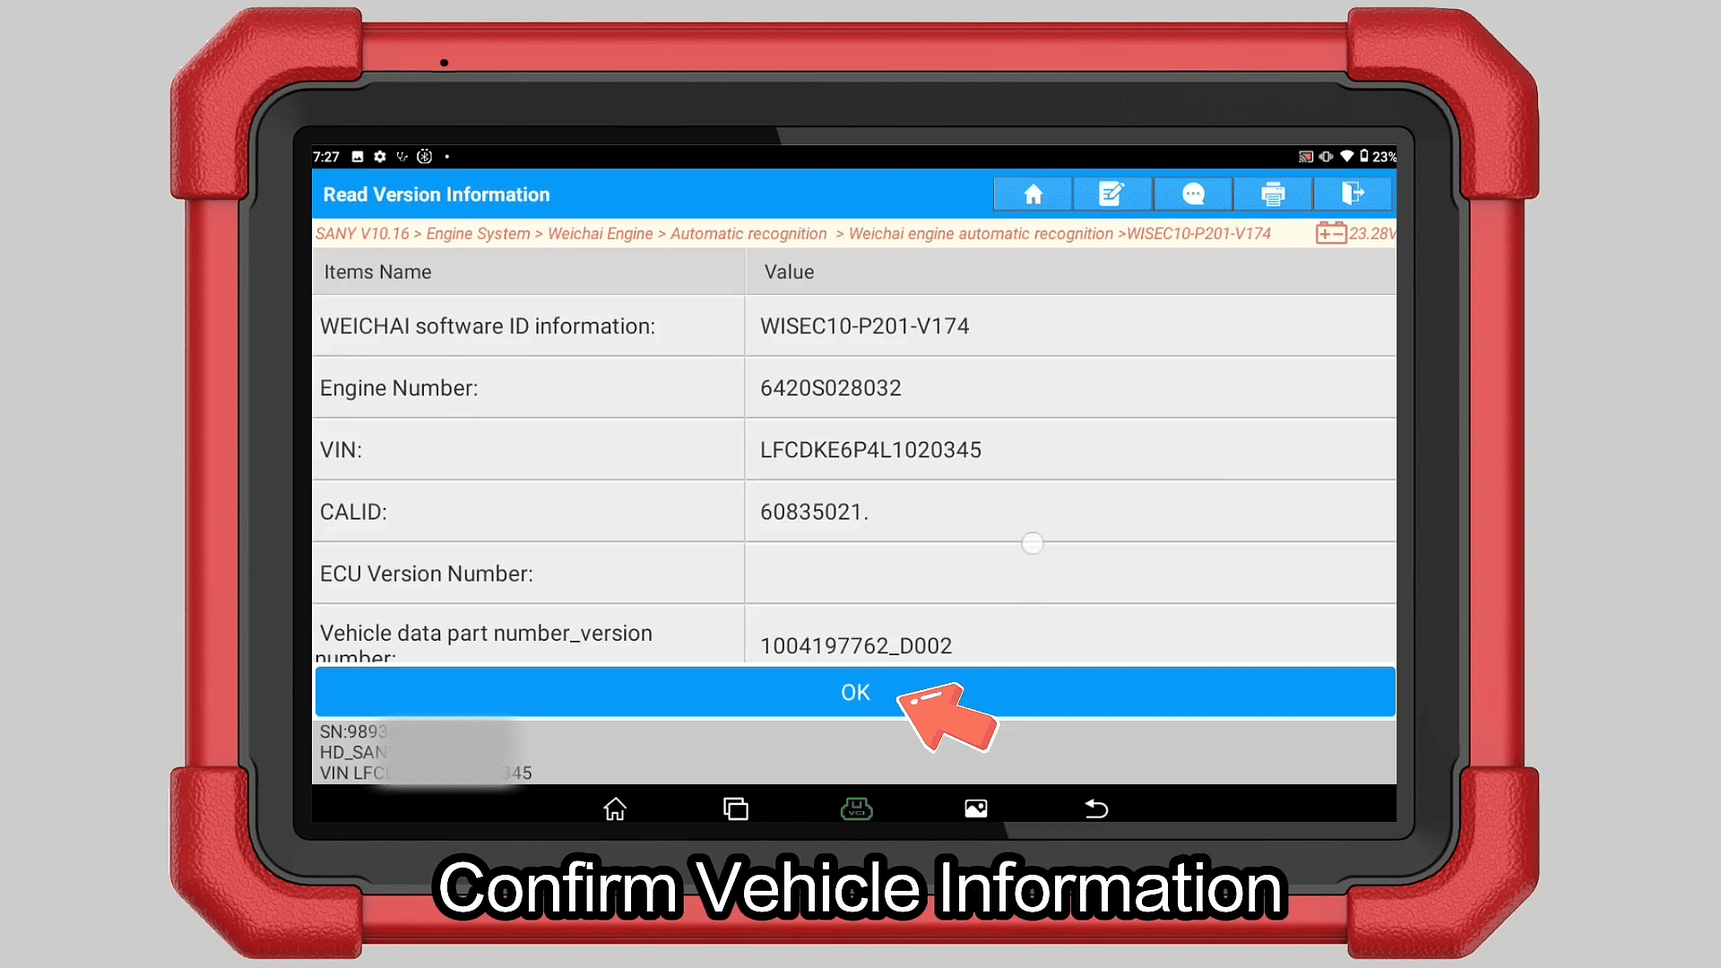
Task: Exit diagnostics using the door icon
Action: coord(1353,194)
